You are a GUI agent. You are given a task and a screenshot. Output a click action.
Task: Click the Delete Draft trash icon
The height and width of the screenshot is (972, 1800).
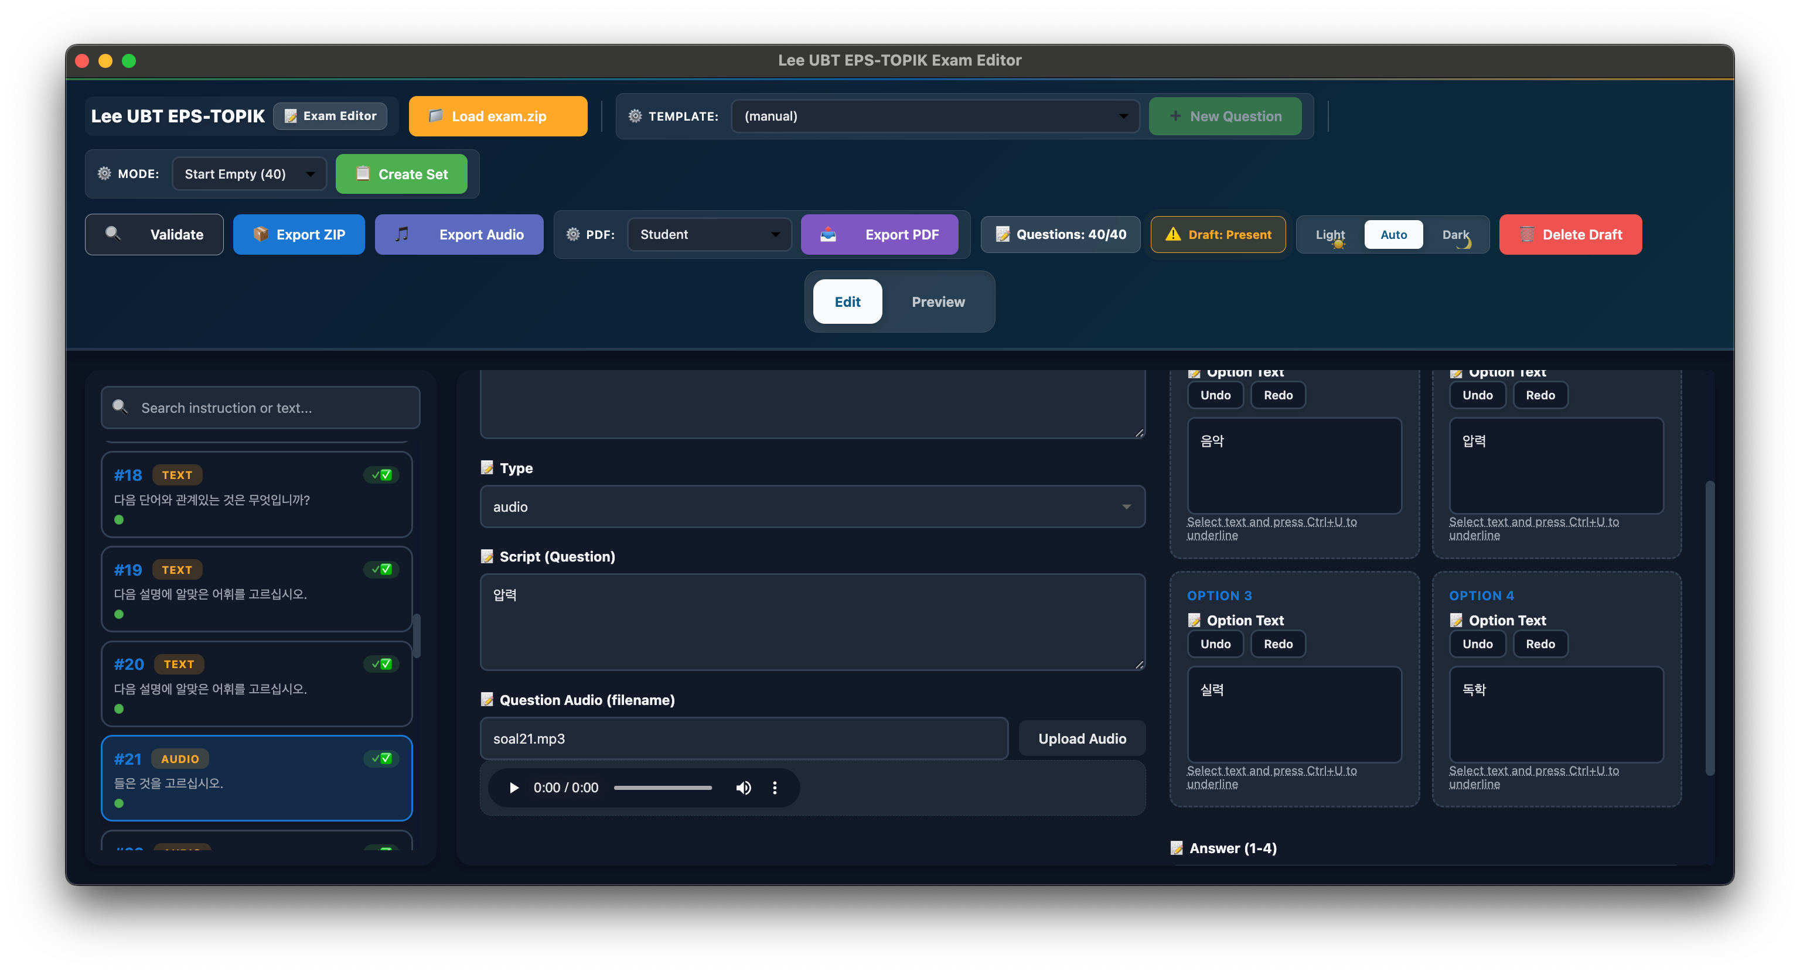1527,234
